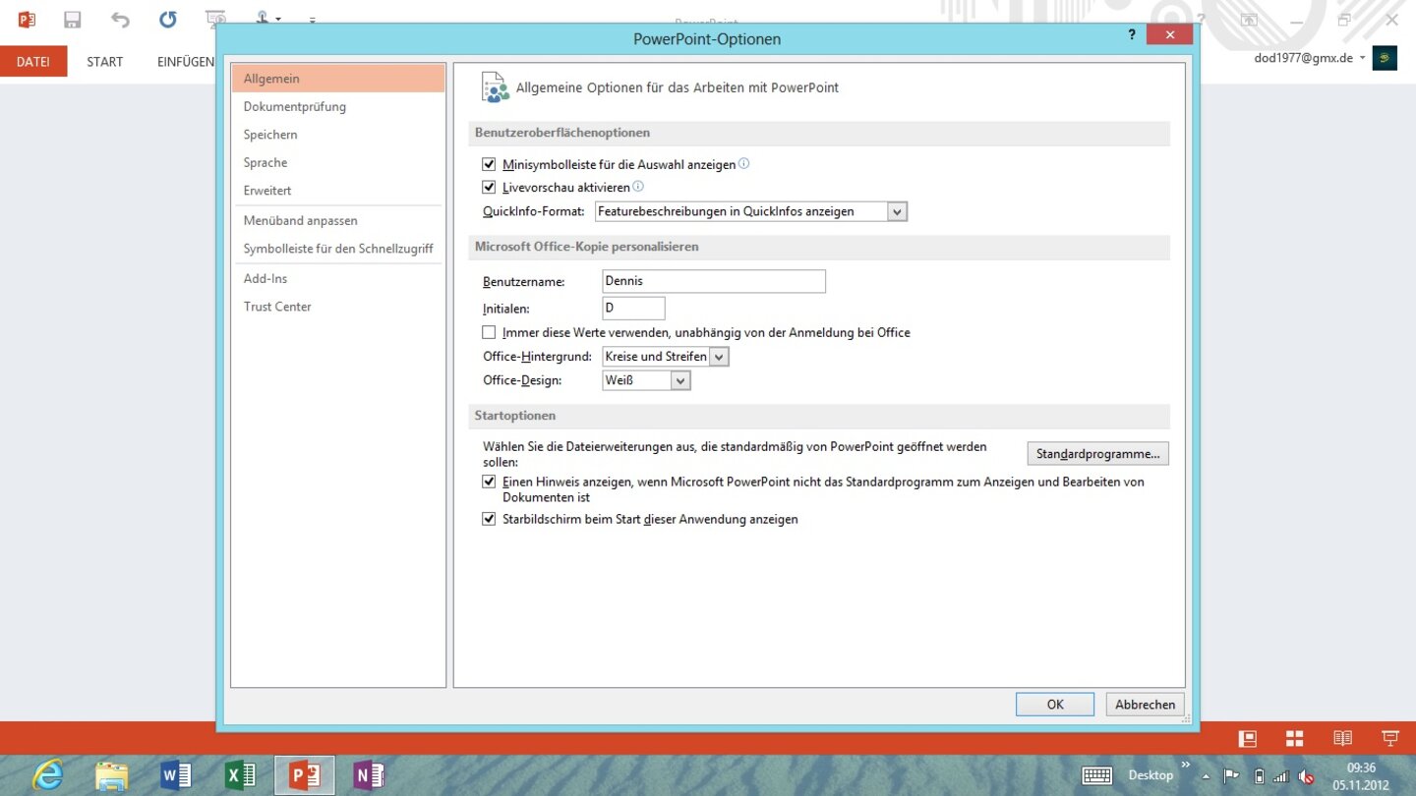Click PowerPoint taskbar icon
Screen dimensions: 1416x796
click(x=304, y=775)
